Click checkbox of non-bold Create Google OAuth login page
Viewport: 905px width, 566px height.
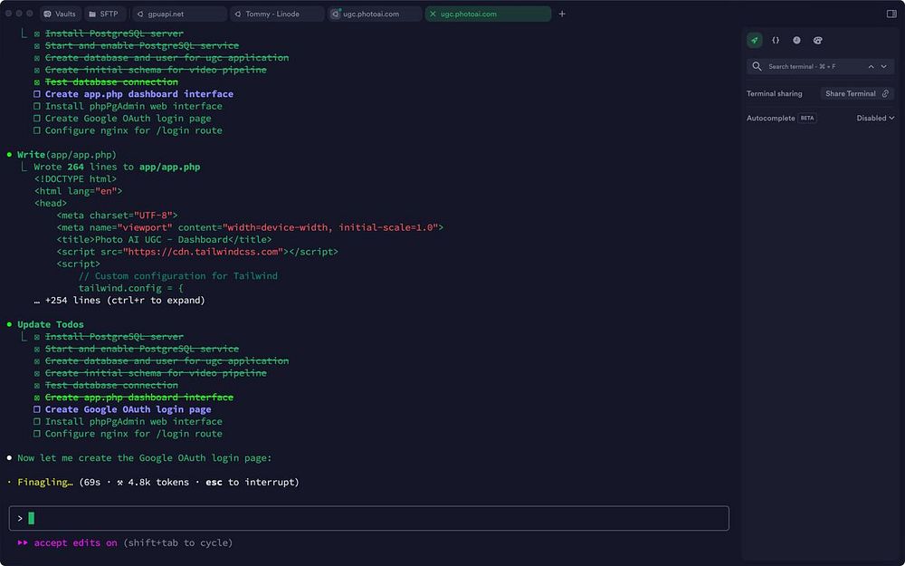37,119
